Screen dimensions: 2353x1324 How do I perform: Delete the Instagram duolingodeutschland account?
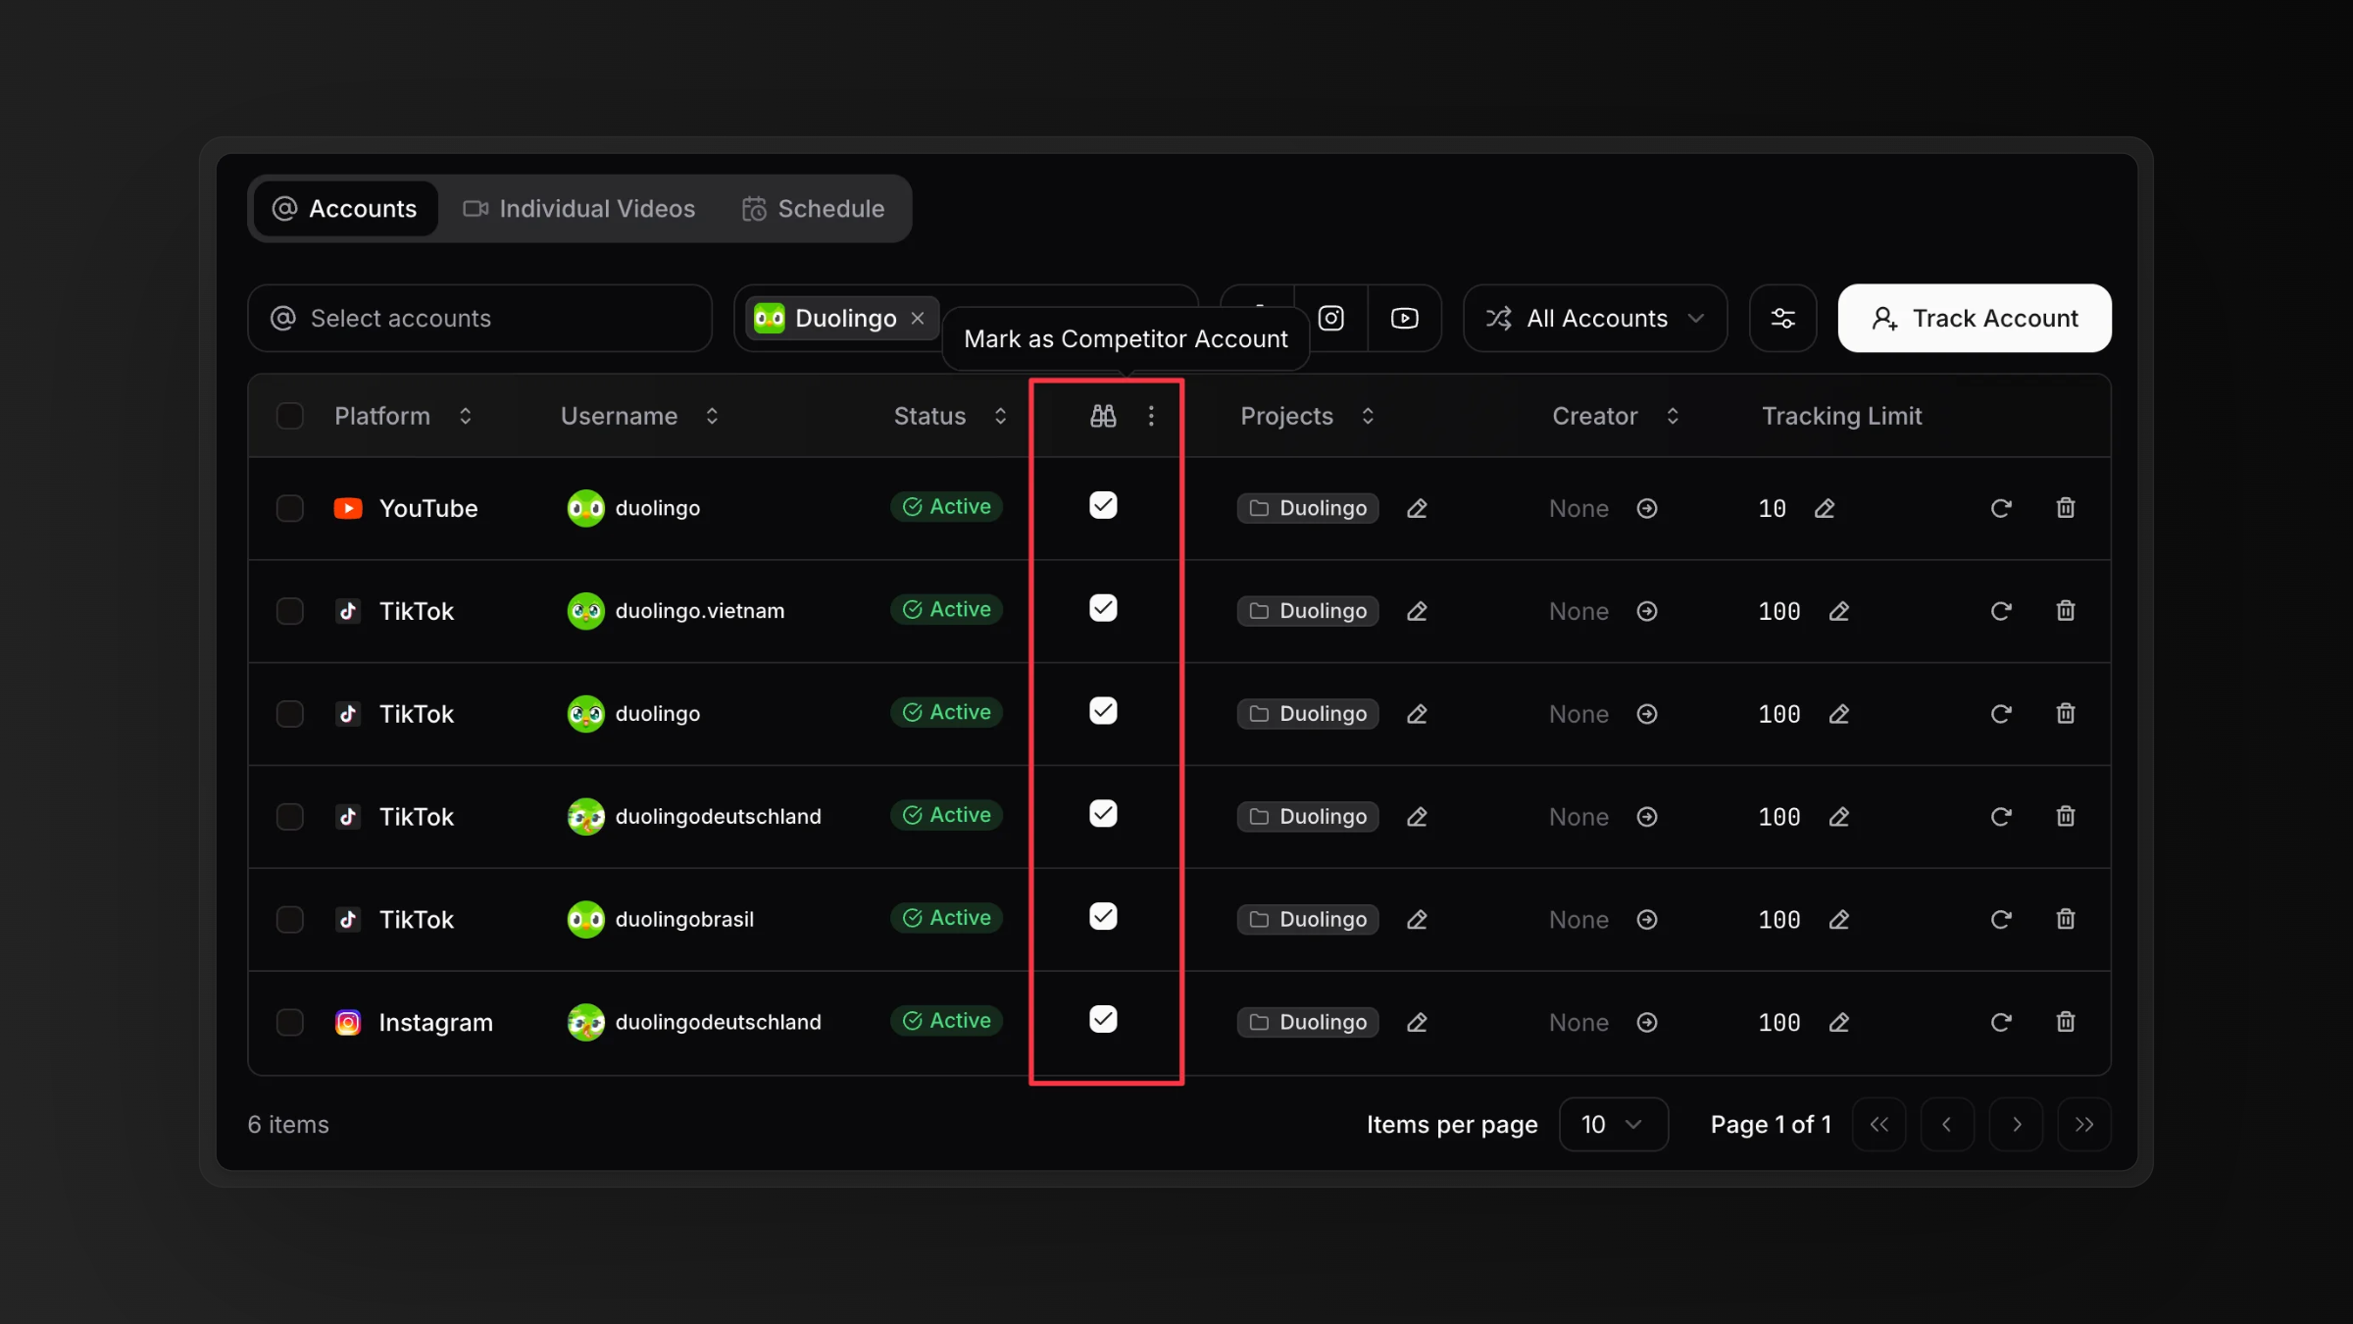tap(2065, 1021)
